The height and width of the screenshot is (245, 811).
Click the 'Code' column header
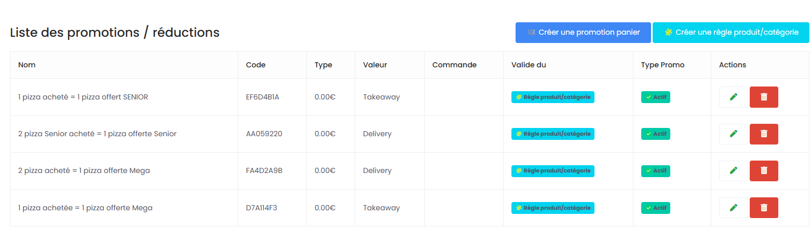click(x=255, y=65)
